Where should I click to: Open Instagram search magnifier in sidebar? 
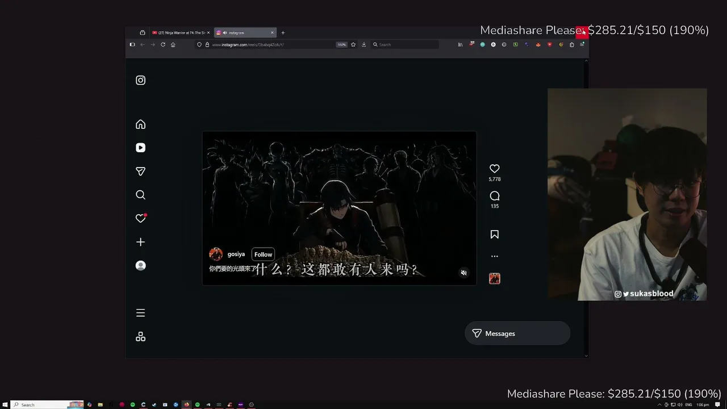tap(141, 195)
